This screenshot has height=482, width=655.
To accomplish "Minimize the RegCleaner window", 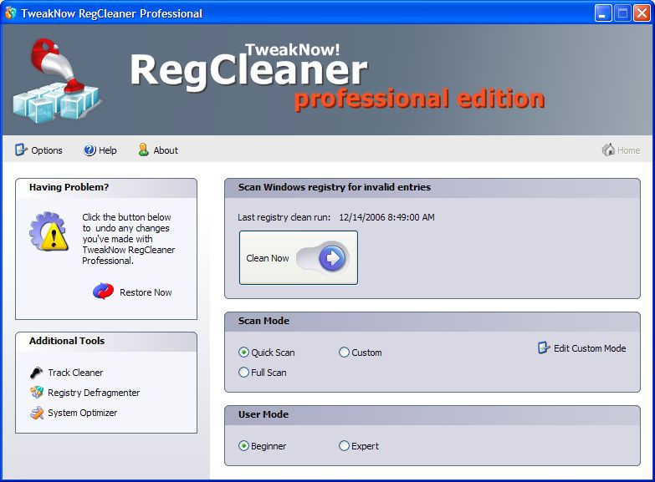I will 603,13.
